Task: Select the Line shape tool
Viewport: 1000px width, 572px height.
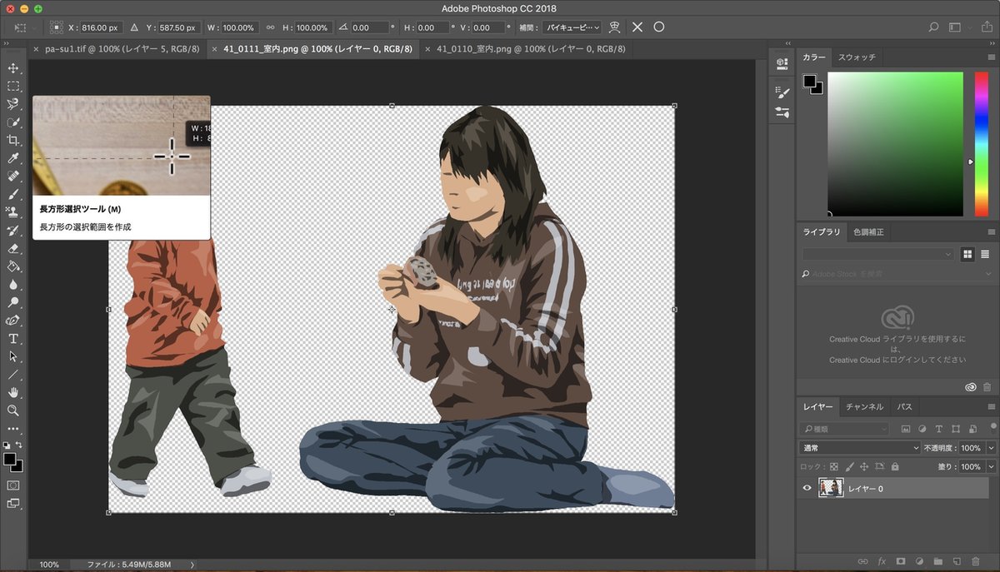Action: [x=13, y=375]
